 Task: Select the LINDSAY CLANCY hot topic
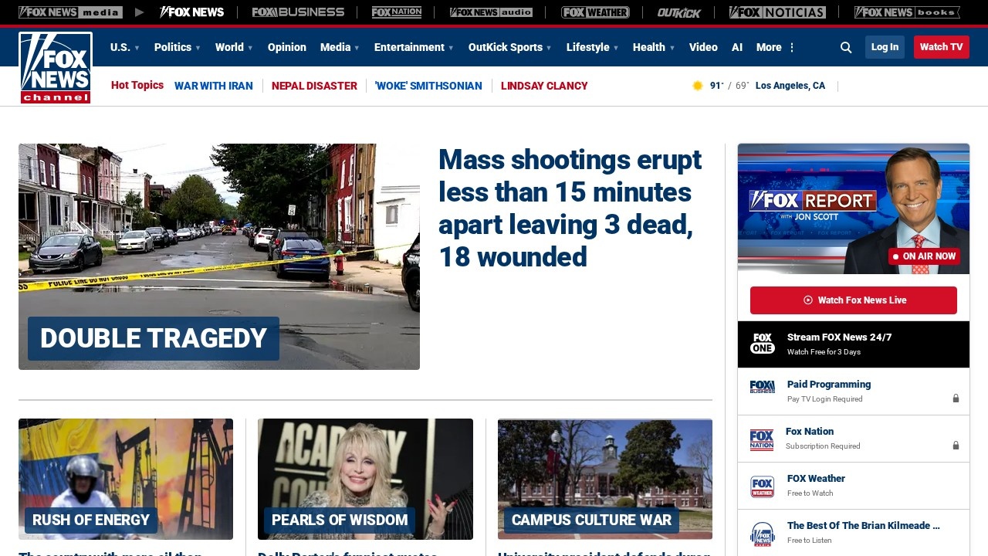tap(544, 86)
